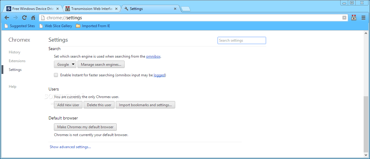
Task: Open History in the sidebar
Action: pyautogui.click(x=15, y=52)
